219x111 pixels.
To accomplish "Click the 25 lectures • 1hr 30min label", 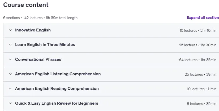I will (x=197, y=45).
